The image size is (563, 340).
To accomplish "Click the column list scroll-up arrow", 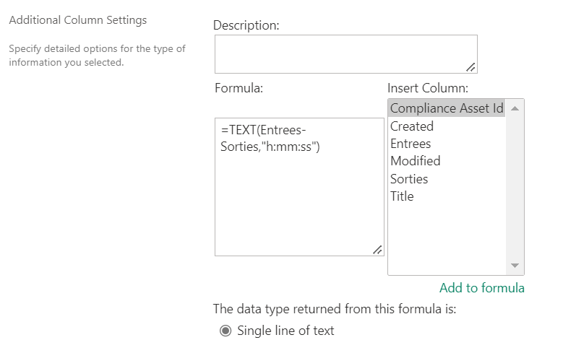I will coord(515,108).
